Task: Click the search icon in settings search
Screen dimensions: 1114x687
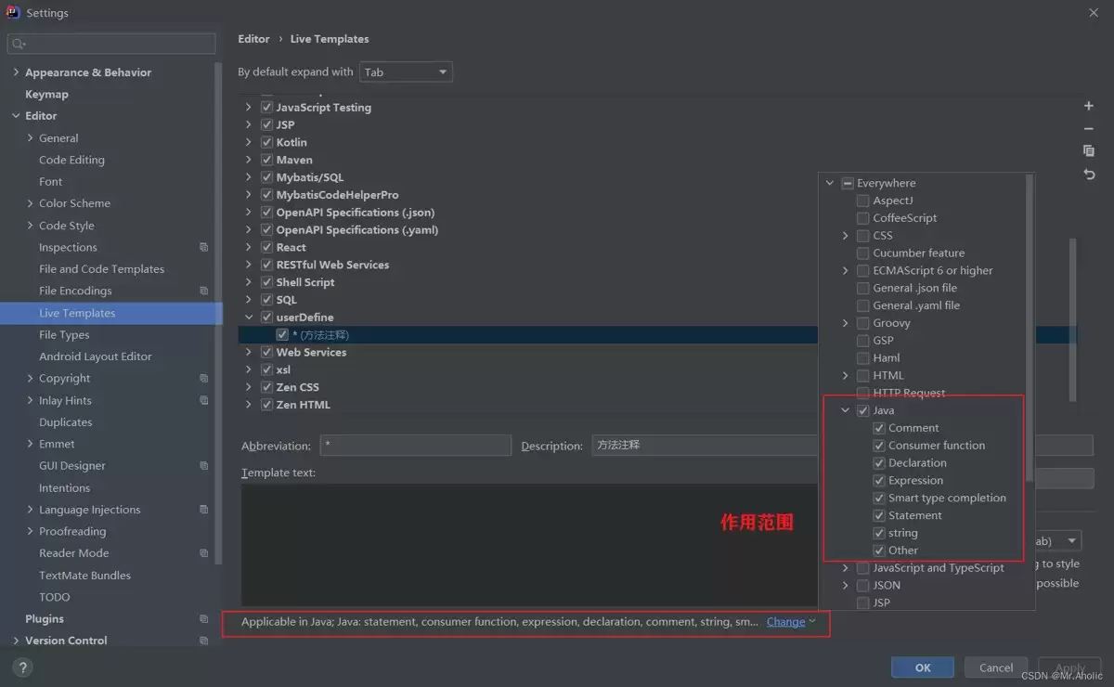Action: [19, 44]
